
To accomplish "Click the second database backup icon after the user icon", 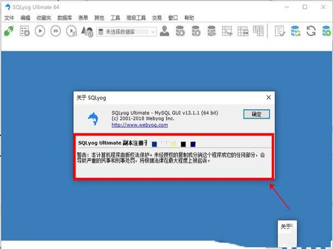I will click(x=196, y=31).
